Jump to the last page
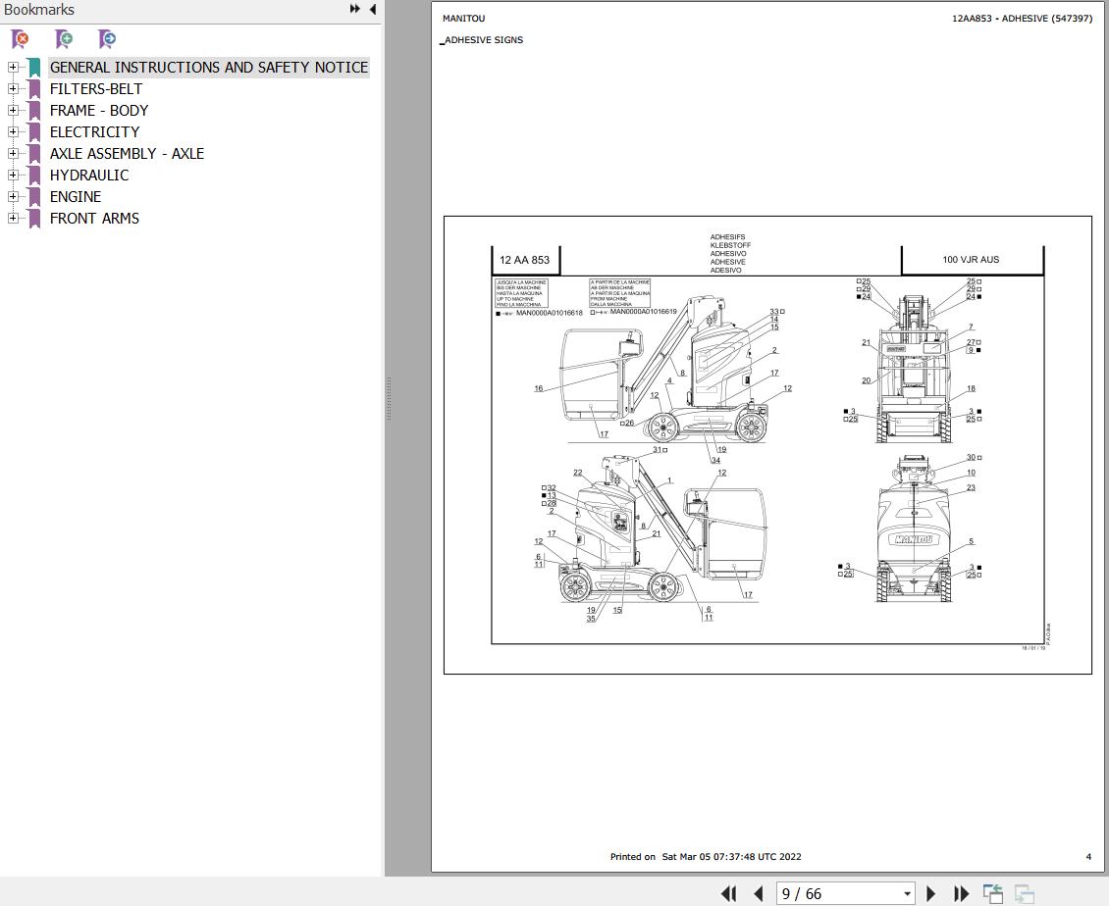The width and height of the screenshot is (1109, 906). [961, 894]
